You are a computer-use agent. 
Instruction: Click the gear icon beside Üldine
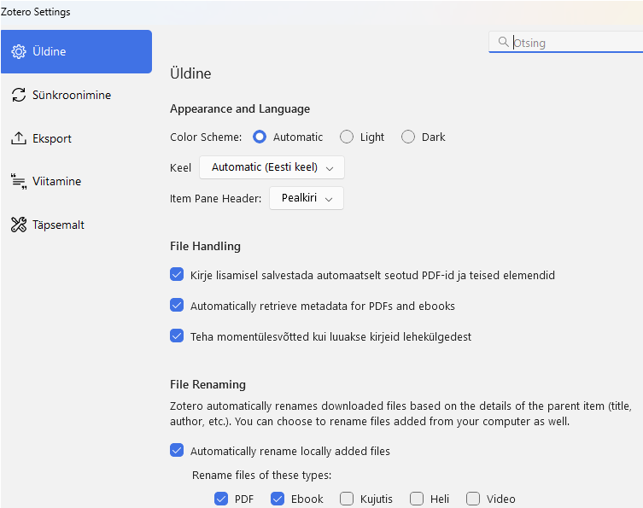pyautogui.click(x=19, y=52)
